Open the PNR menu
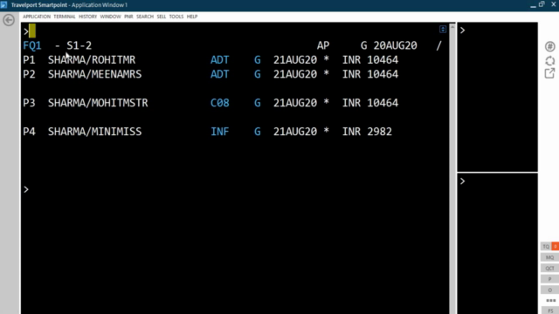 click(x=128, y=17)
